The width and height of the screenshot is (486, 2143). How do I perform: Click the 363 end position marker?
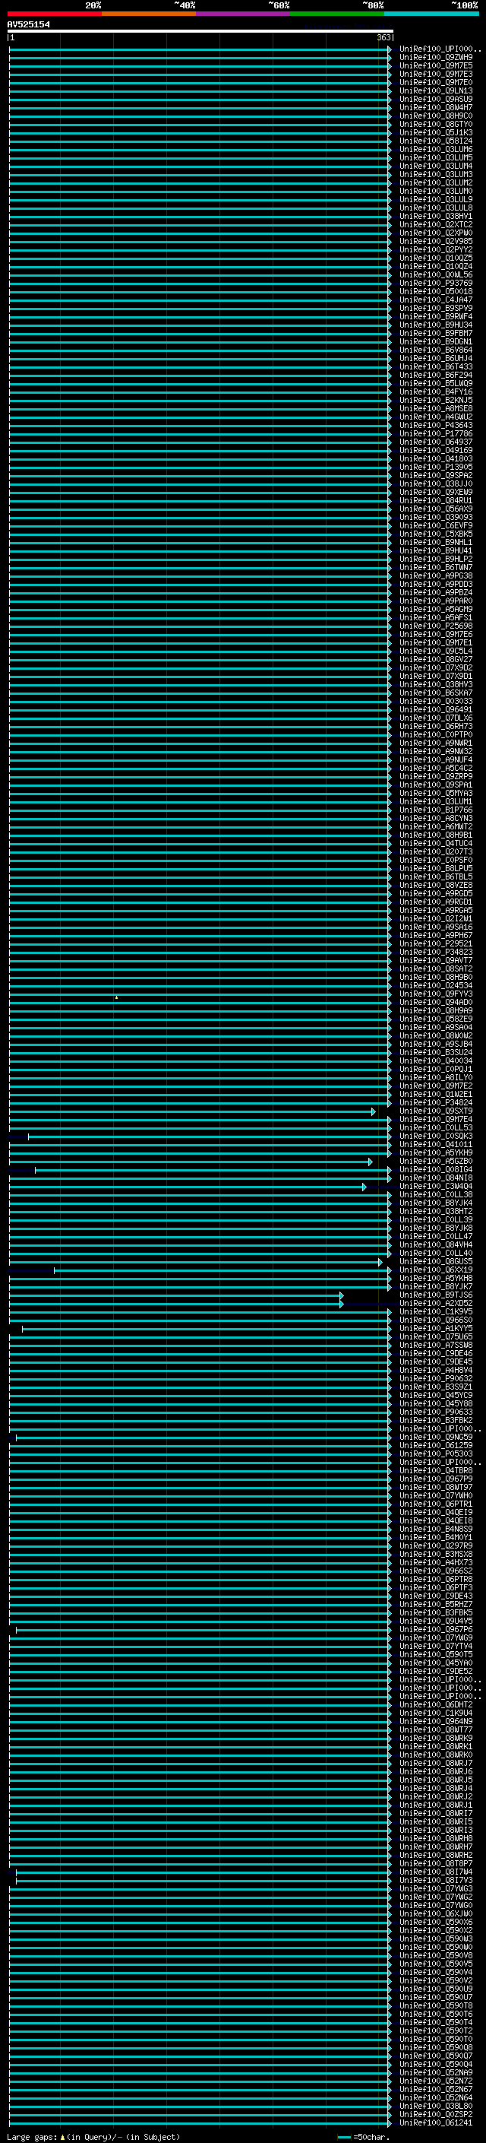383,37
